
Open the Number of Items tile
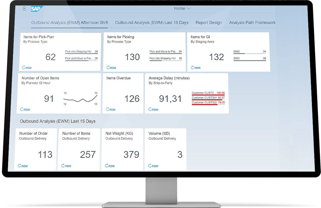[79, 149]
